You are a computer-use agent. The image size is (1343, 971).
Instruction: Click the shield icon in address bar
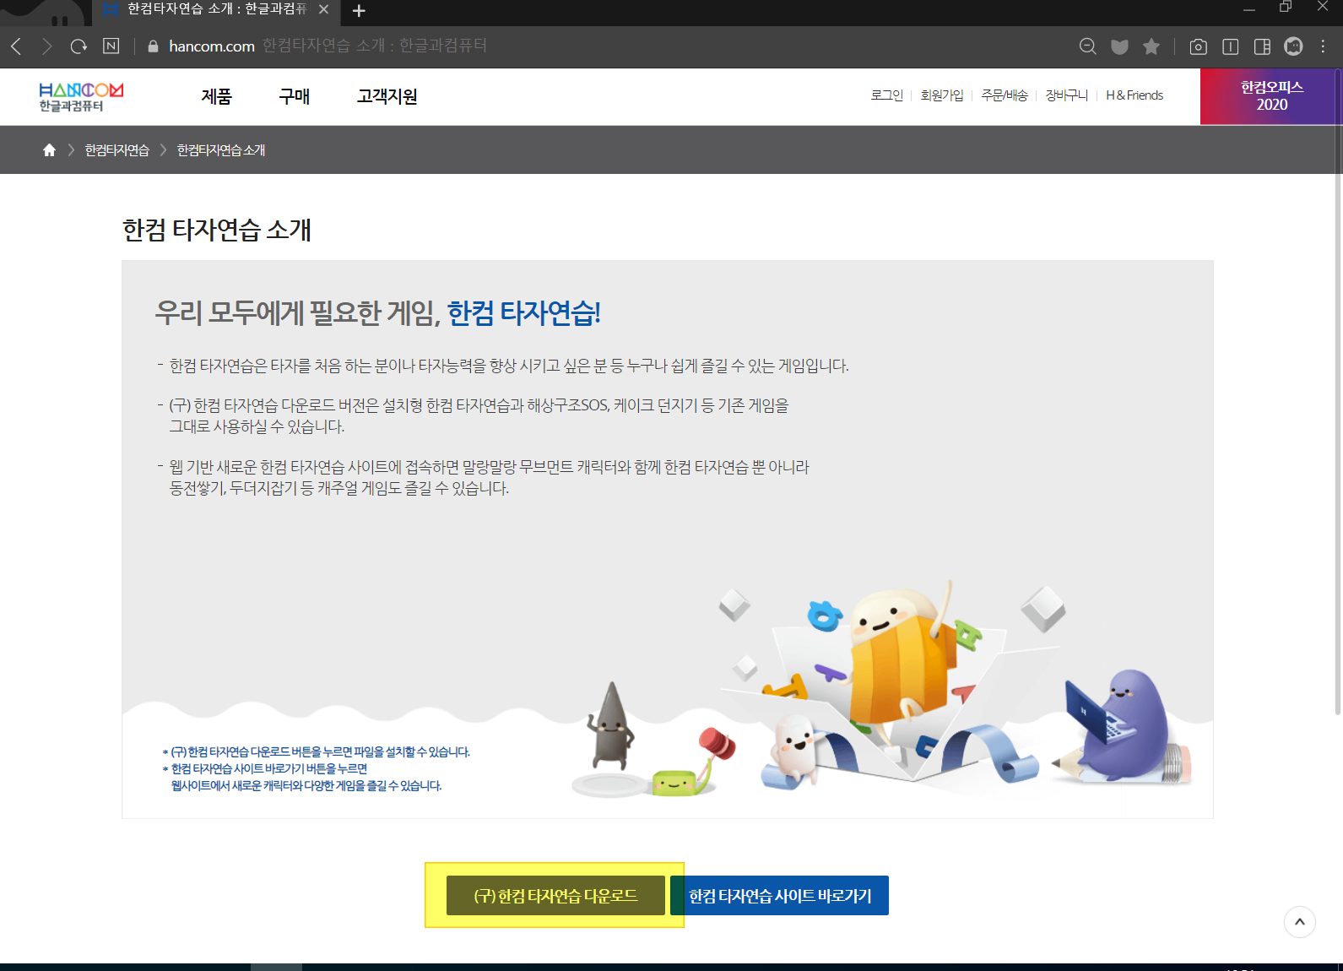coord(1119,46)
